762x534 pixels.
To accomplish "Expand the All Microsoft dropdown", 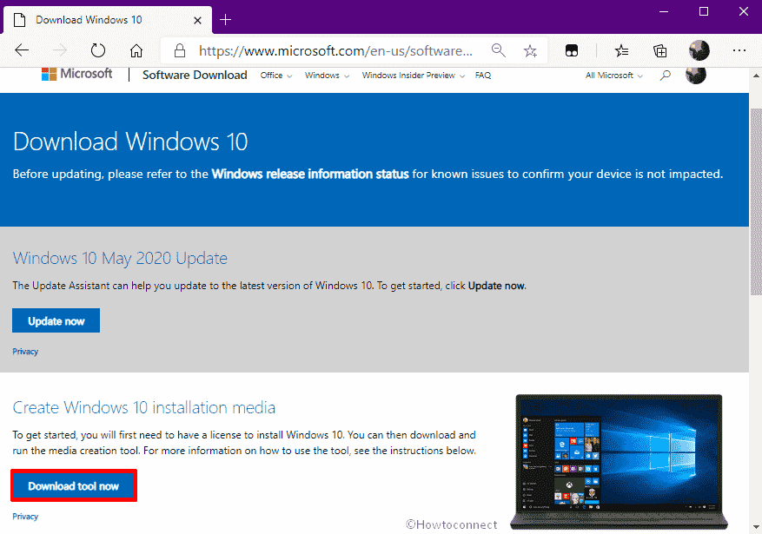I will point(614,76).
